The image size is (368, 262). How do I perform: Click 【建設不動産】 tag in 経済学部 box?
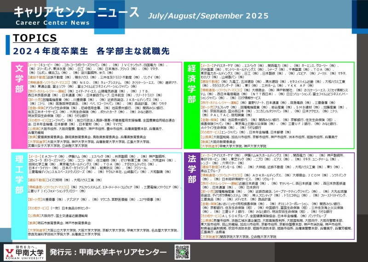tap(210, 82)
